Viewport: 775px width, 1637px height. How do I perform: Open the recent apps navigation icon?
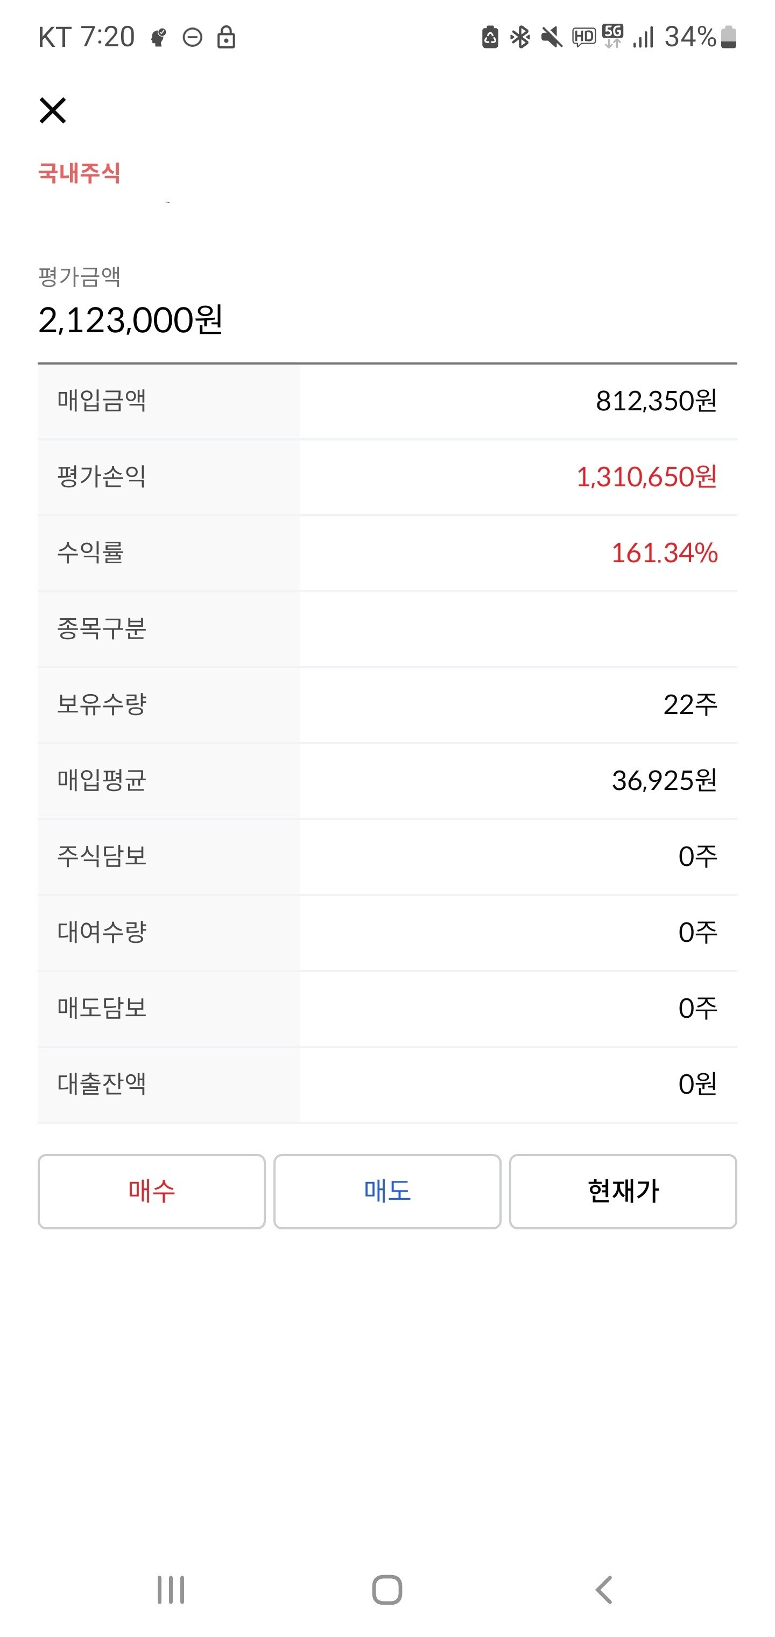coord(171,1590)
